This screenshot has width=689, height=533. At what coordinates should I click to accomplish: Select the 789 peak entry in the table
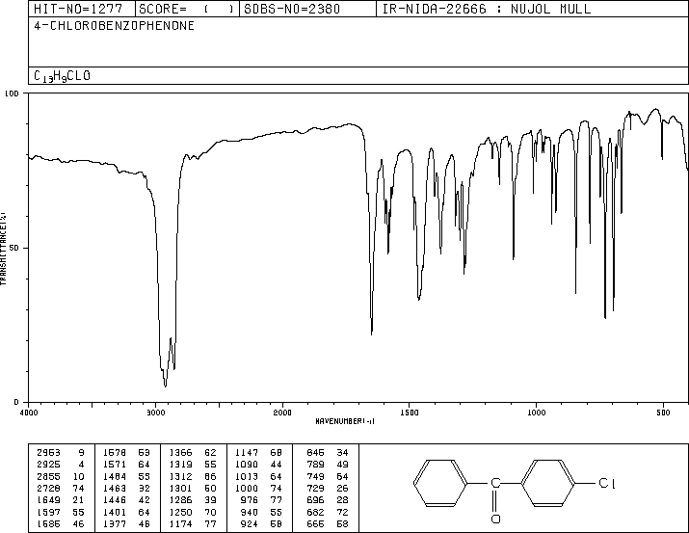(x=328, y=465)
